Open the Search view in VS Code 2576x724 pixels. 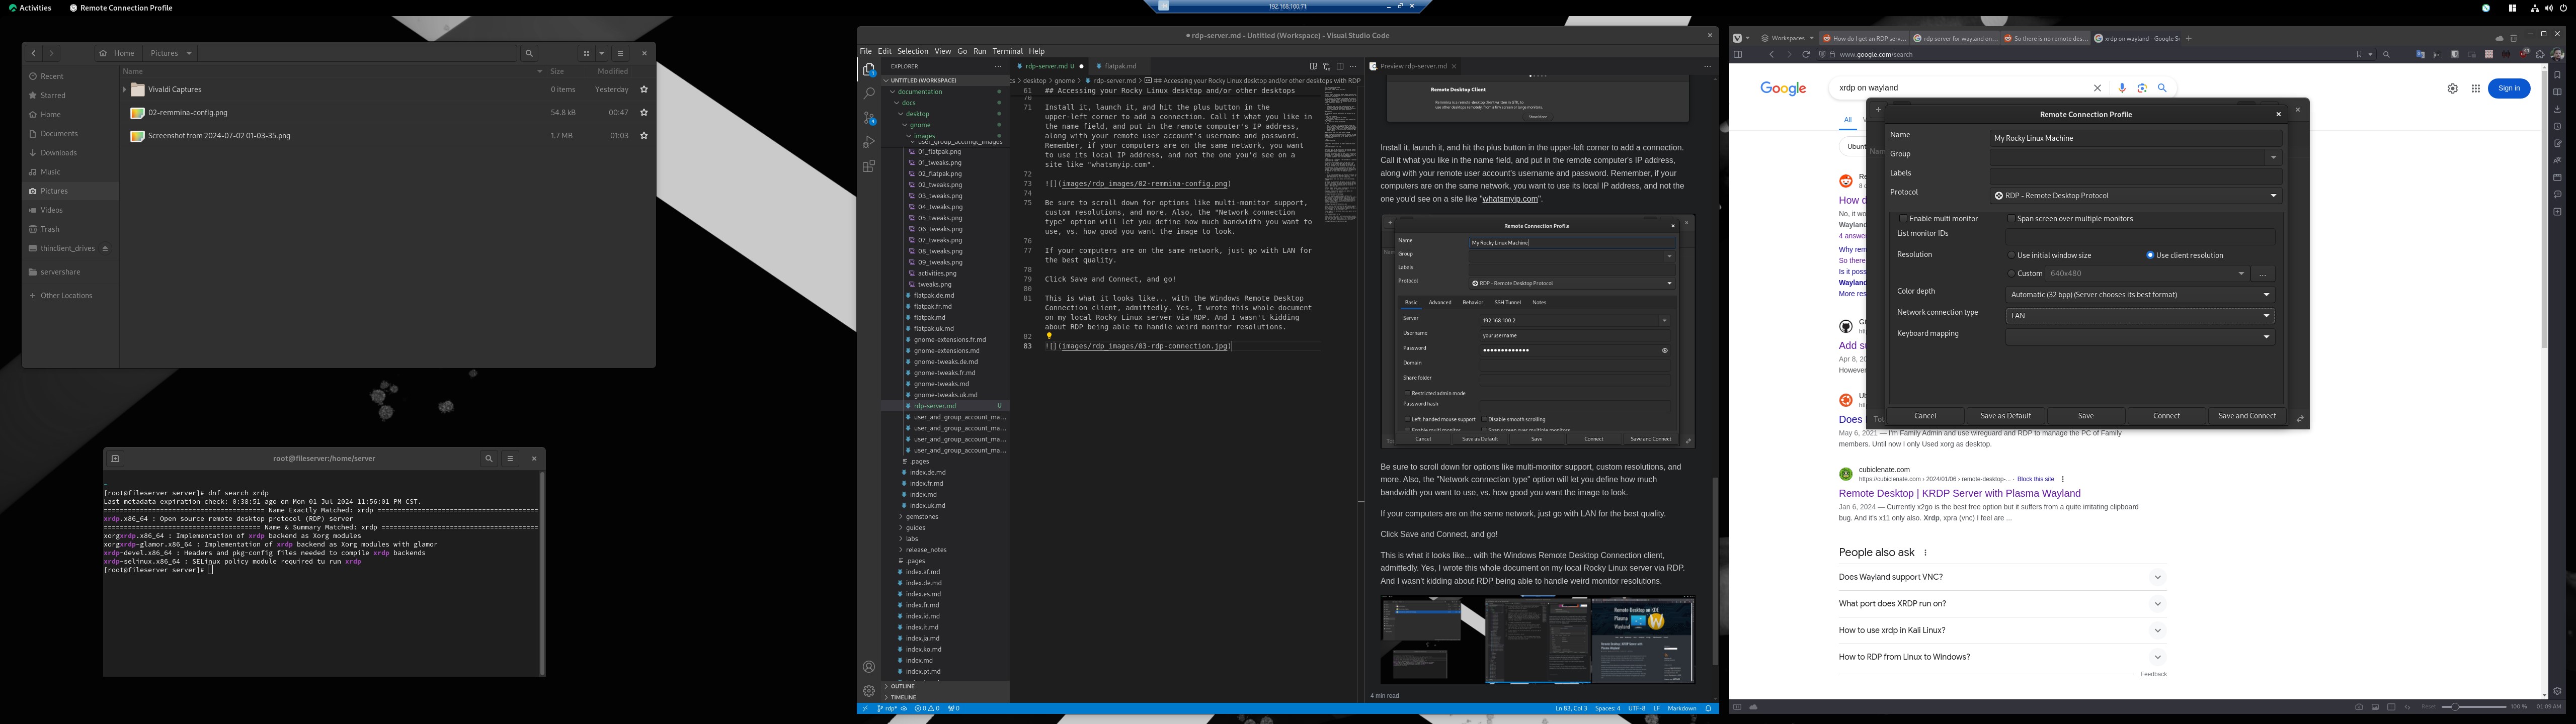point(868,93)
